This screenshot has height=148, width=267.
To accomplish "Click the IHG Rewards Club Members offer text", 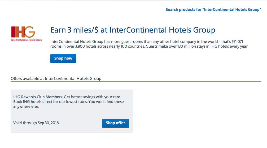I will (67, 97).
